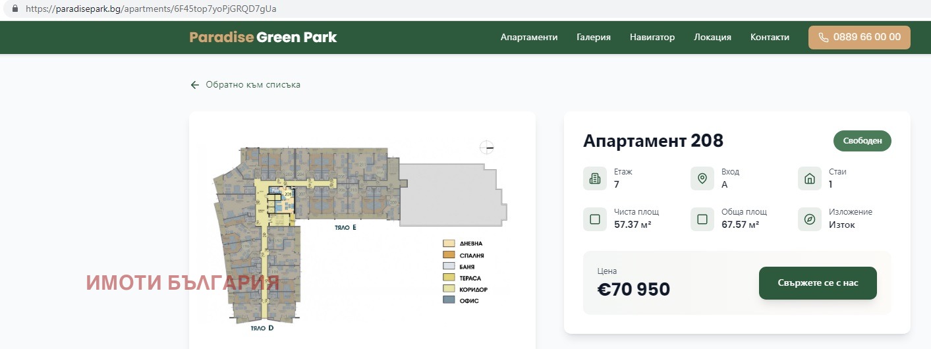This screenshot has height=349, width=931.
Task: Click the net area (Чиста площ) square icon
Action: point(595,219)
